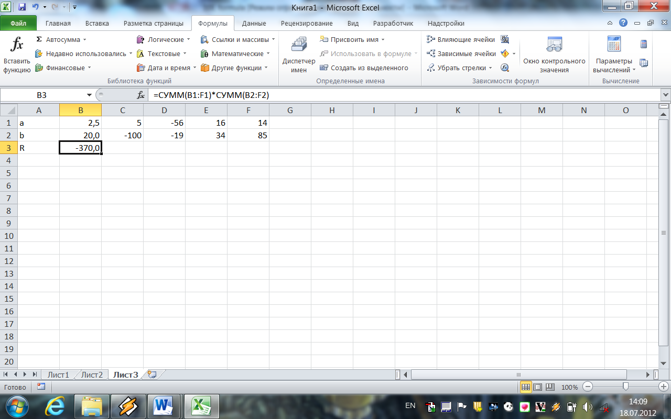Switch to the Вид ribbon tab

(x=353, y=23)
